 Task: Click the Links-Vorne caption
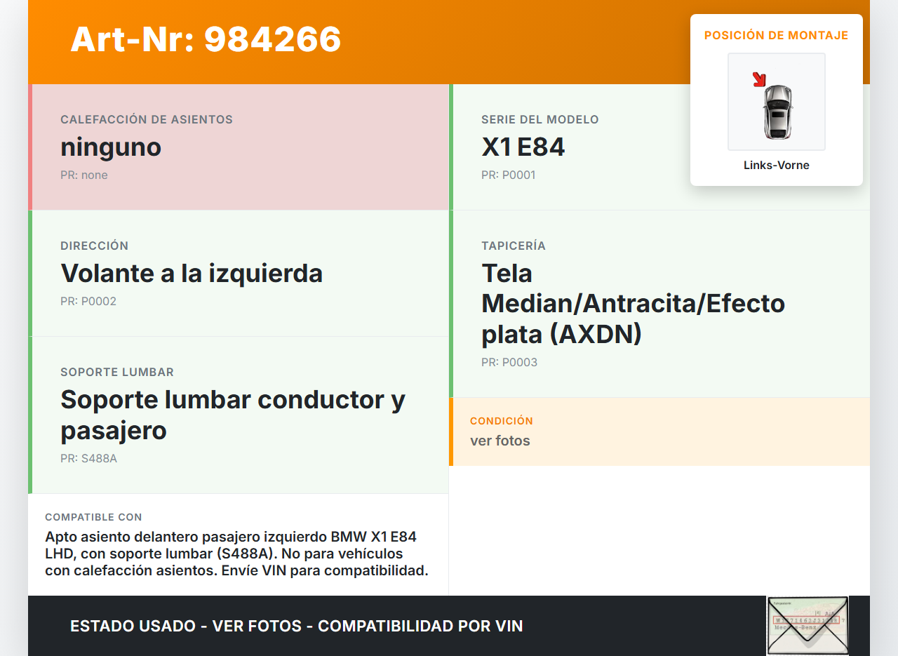point(777,166)
